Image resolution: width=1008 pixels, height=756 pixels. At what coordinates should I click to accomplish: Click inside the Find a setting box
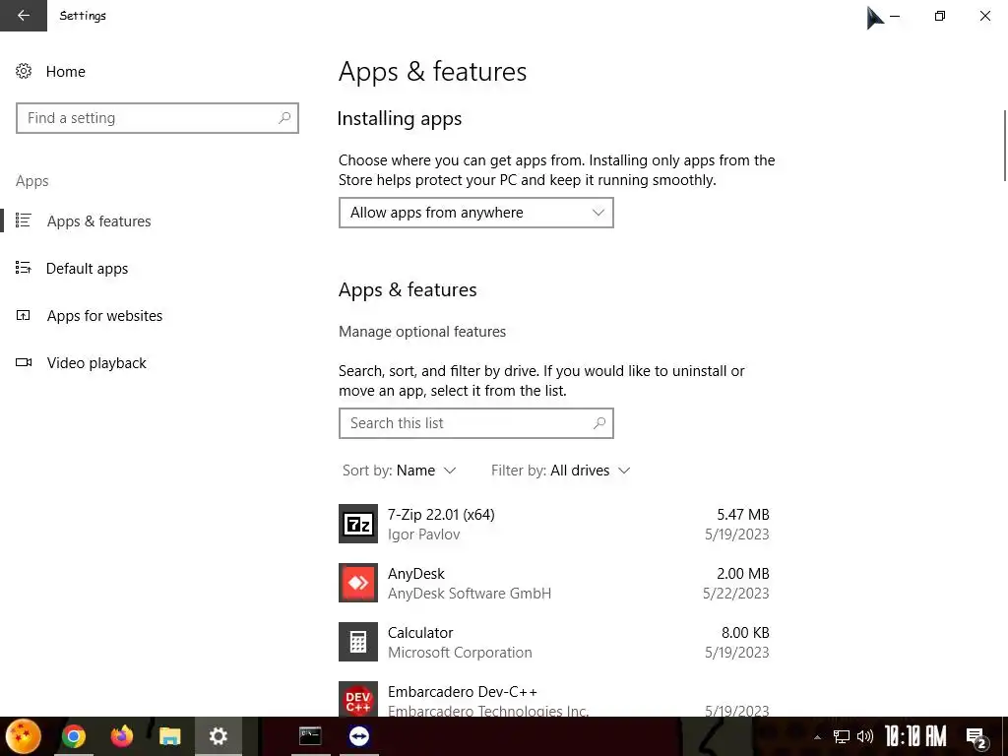pyautogui.click(x=157, y=118)
